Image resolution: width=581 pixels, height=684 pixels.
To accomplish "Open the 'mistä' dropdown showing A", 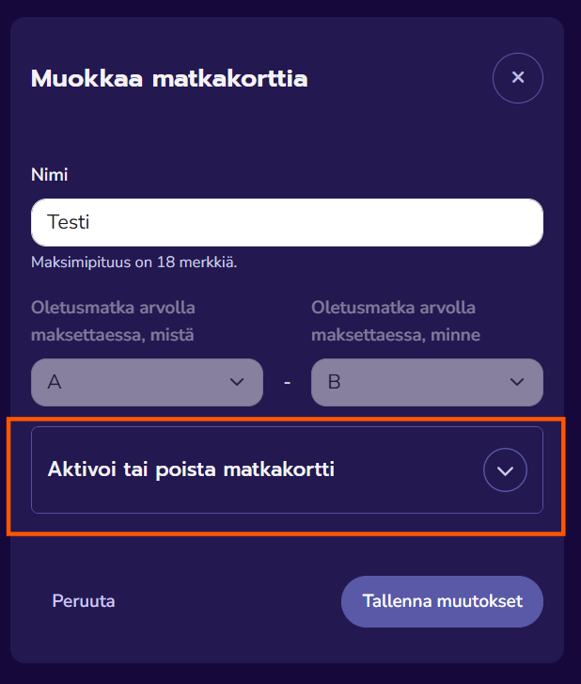I will pyautogui.click(x=146, y=382).
